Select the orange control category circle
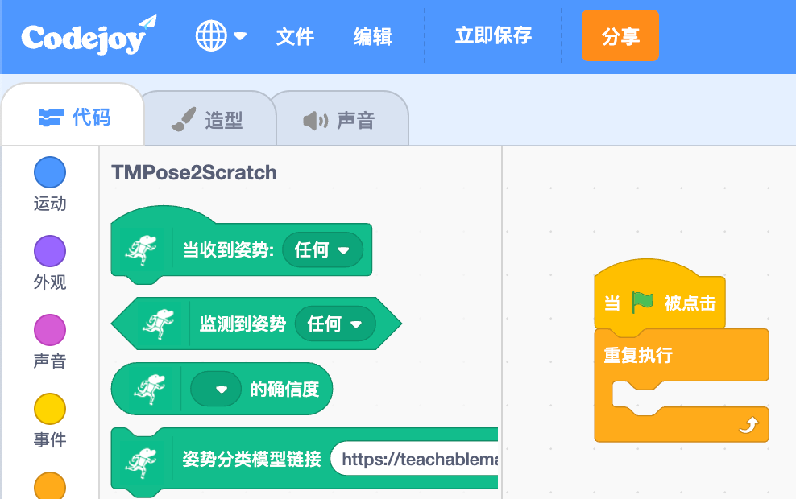Image resolution: width=796 pixels, height=499 pixels. pyautogui.click(x=50, y=486)
